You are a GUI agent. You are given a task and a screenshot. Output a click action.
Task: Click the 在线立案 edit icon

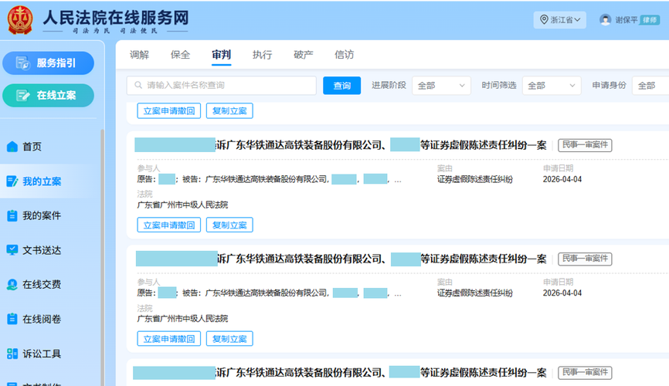[23, 95]
